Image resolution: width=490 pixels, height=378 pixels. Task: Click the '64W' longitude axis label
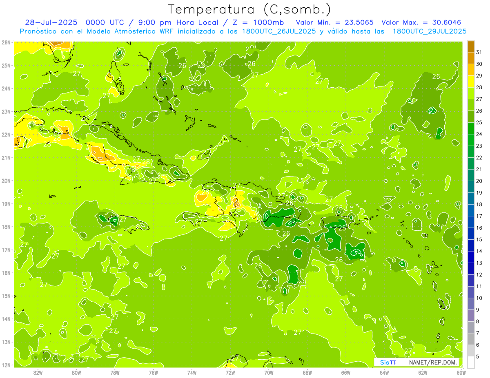click(384, 372)
